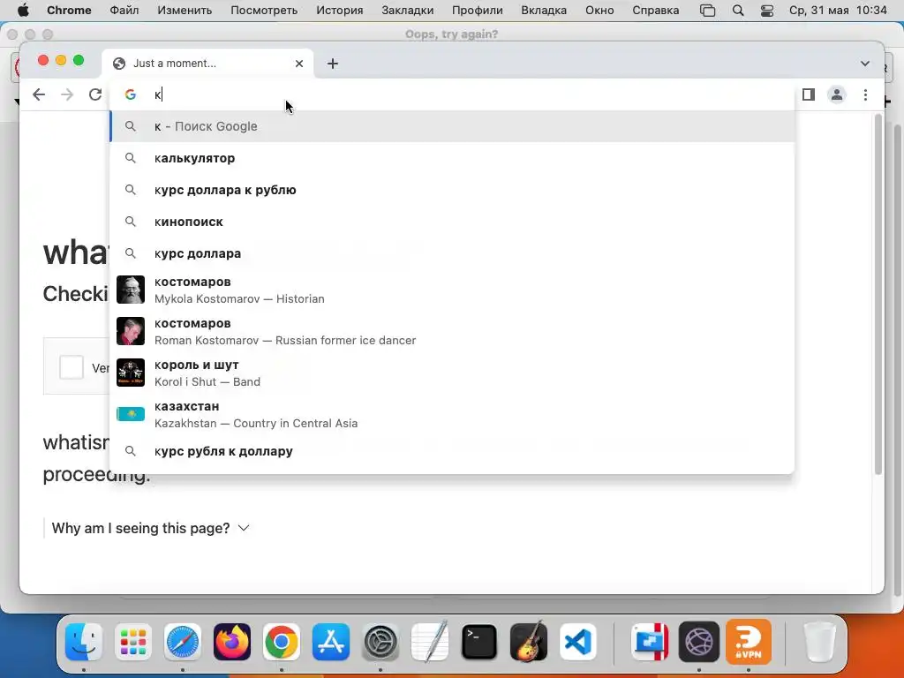Viewport: 904px width, 678px height.
Task: Open Control Center in menu bar
Action: (x=767, y=11)
